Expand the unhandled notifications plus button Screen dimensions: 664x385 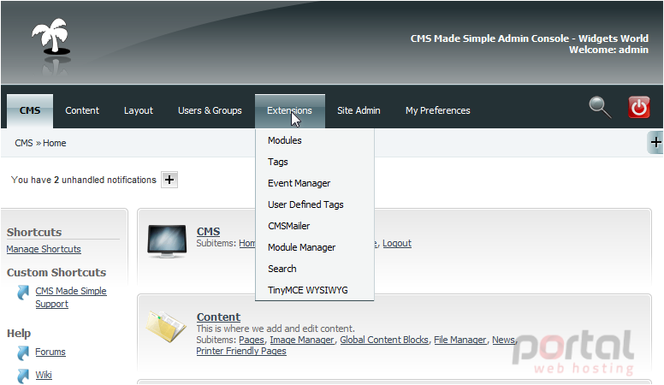click(169, 180)
